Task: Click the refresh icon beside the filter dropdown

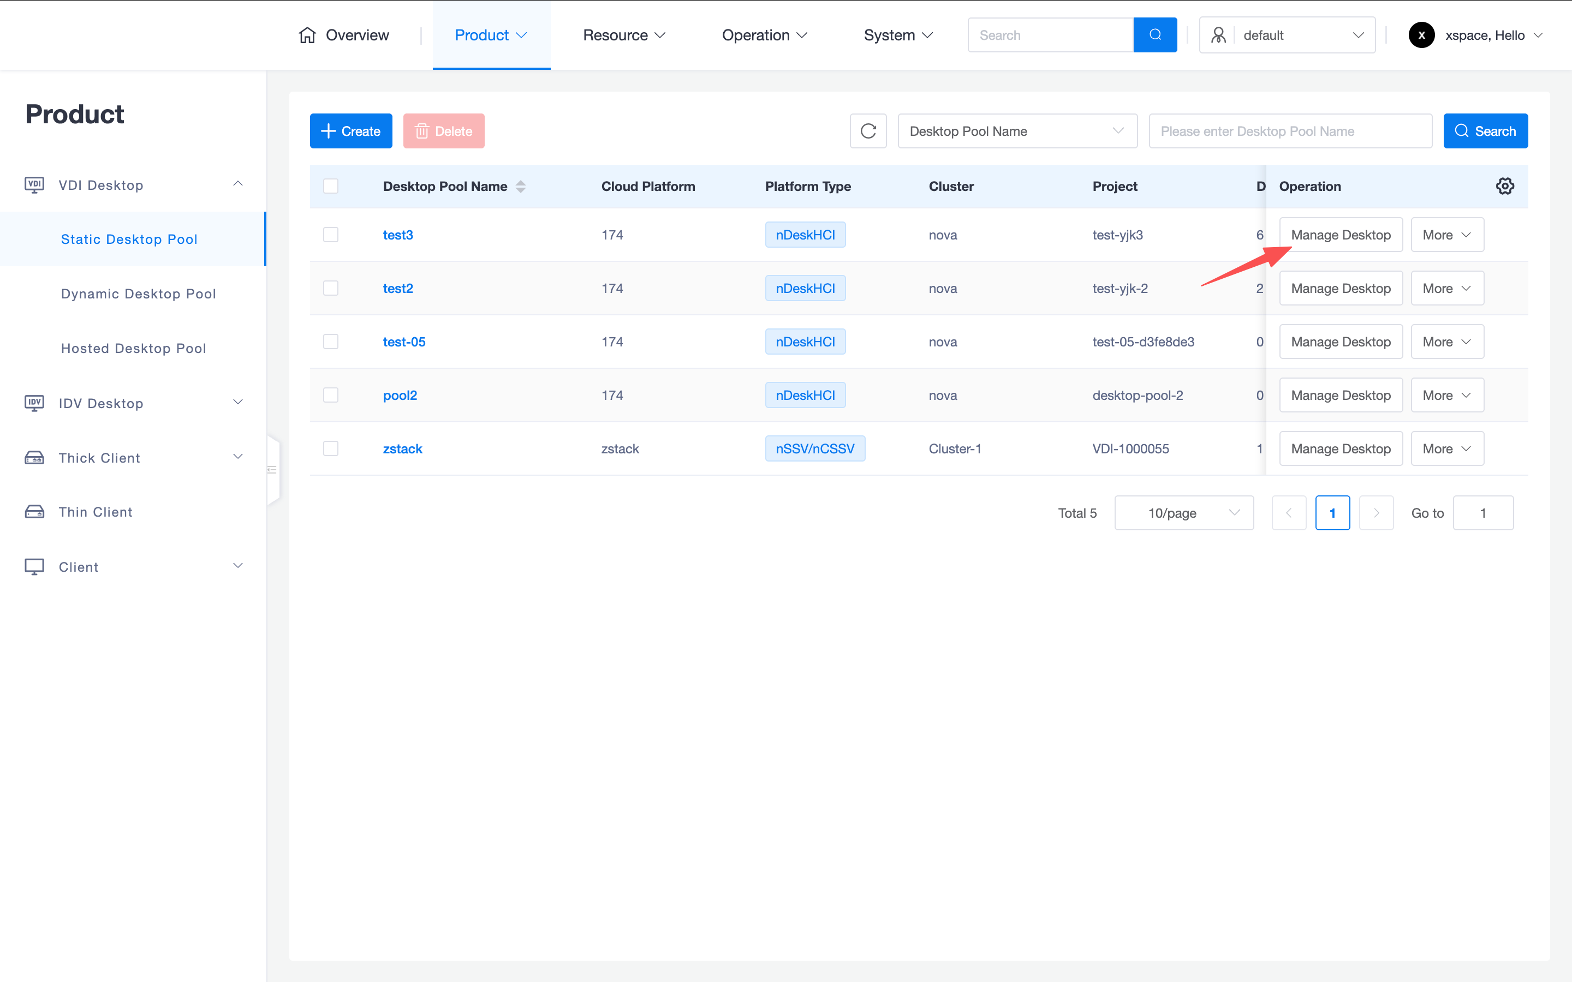Action: (868, 131)
